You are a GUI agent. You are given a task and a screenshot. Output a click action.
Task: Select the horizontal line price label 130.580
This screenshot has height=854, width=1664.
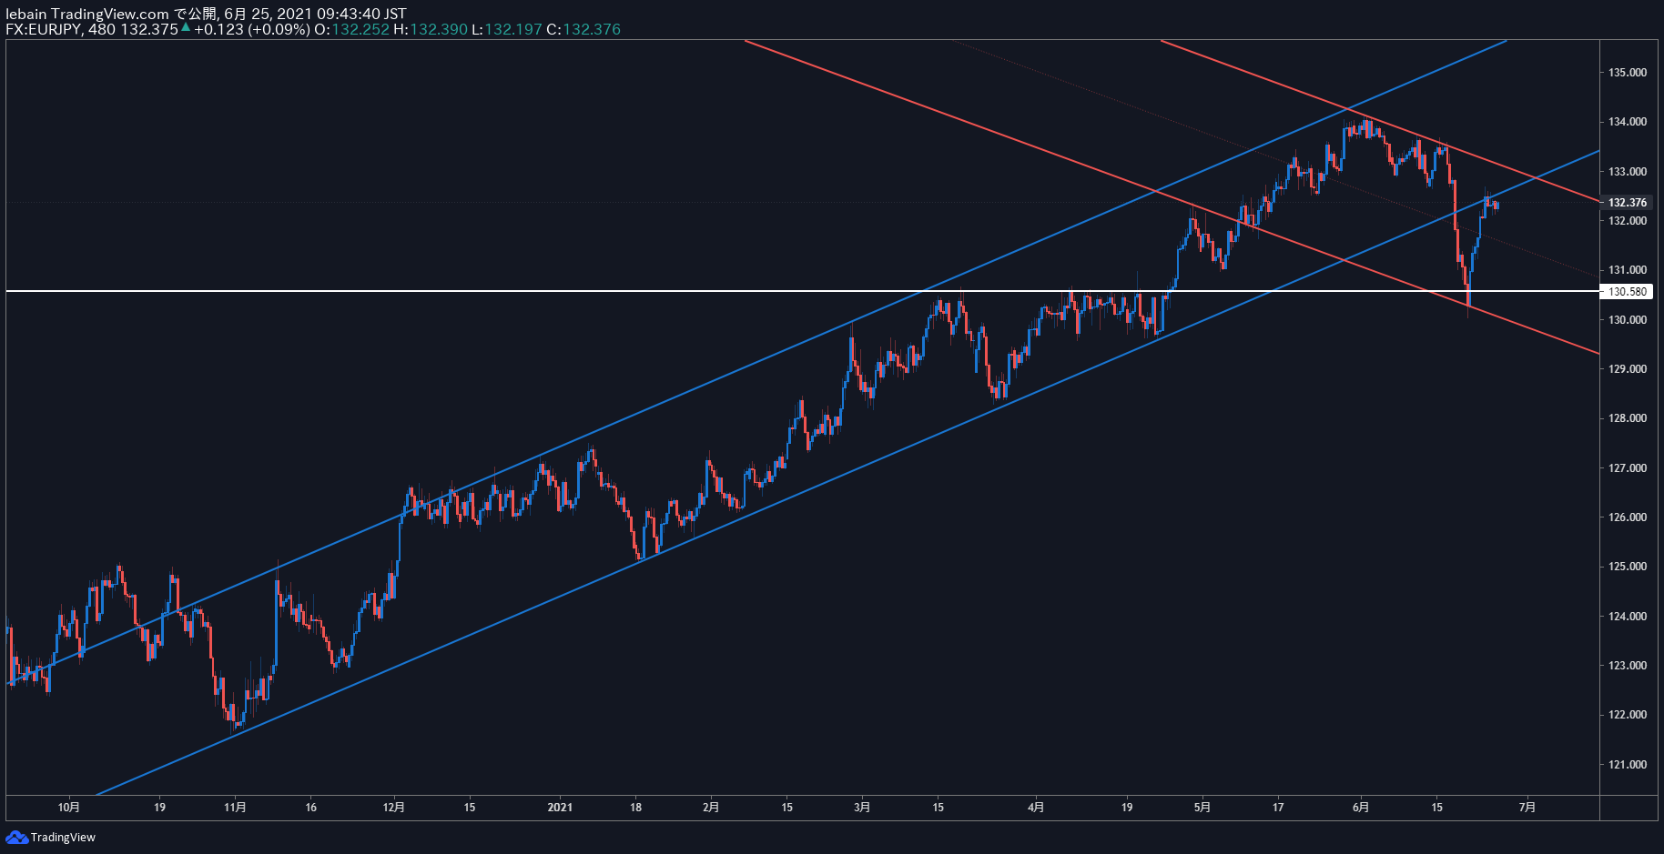coord(1627,292)
